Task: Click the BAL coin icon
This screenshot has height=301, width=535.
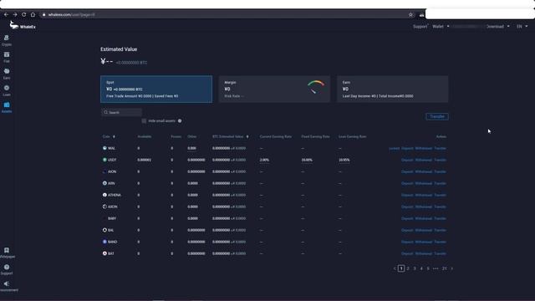Action: pos(104,230)
